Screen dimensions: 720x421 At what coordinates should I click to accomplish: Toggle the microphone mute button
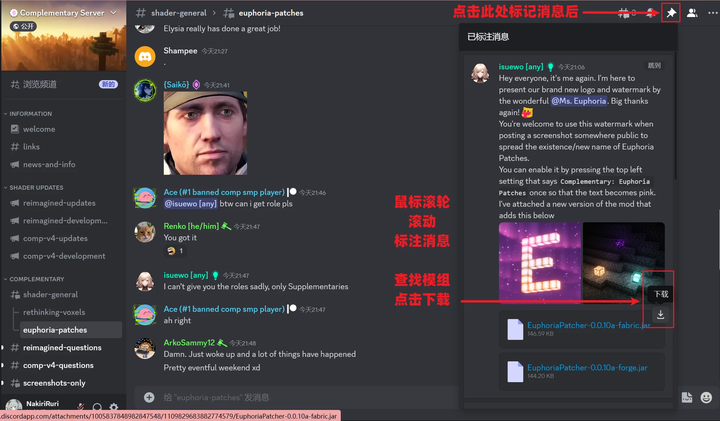(x=81, y=406)
